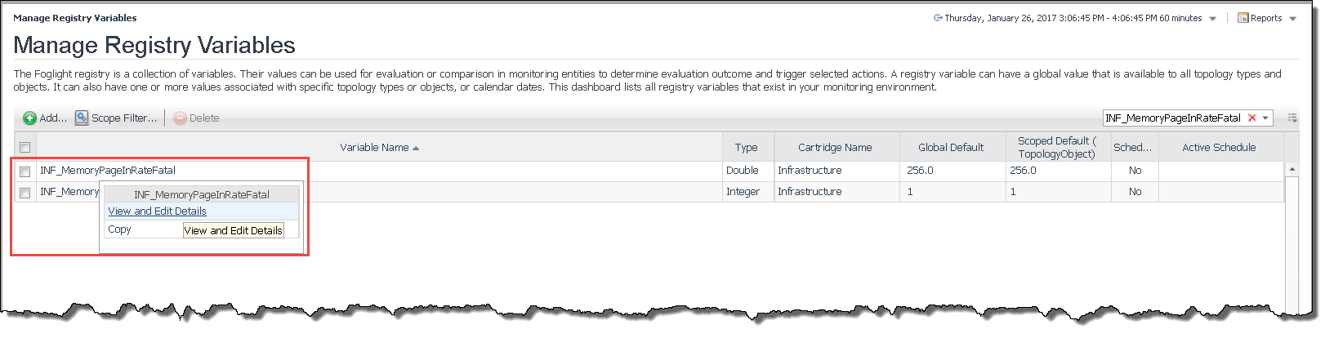The height and width of the screenshot is (338, 1325).
Task: Click the time range arrow icon beside Thursday
Action: (x=938, y=18)
